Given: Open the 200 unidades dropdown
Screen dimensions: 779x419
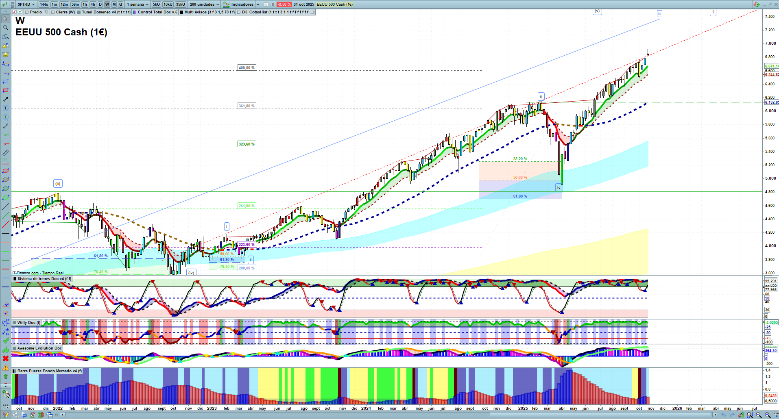Looking at the screenshot, I should (x=204, y=4).
